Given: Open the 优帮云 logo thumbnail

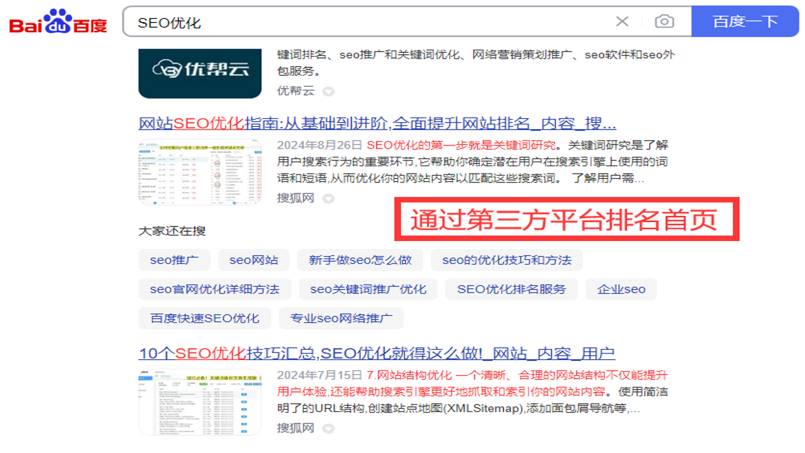Looking at the screenshot, I should click(200, 73).
